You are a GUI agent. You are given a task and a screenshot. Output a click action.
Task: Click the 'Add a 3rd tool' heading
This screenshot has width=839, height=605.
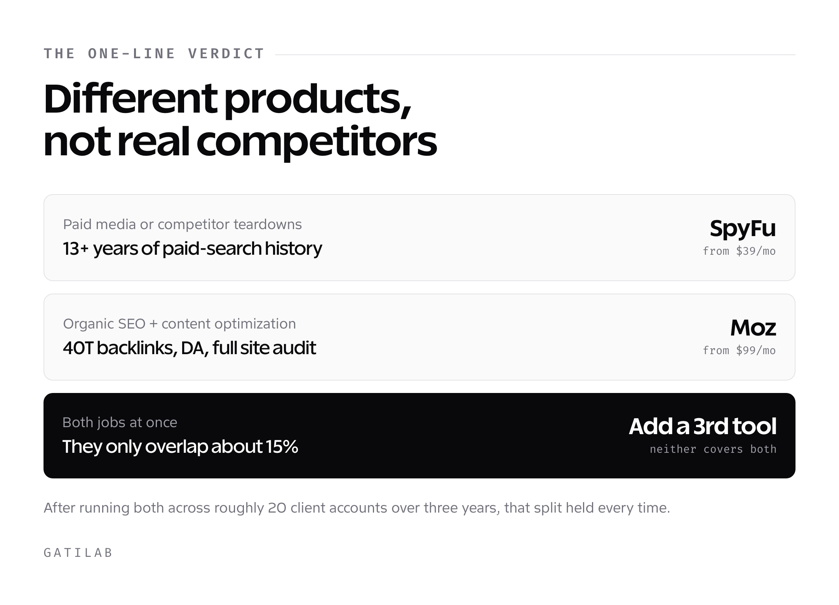coord(702,426)
